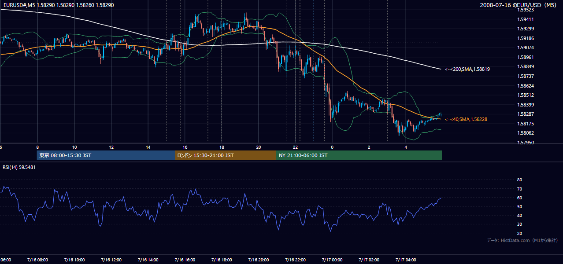Click RSI scale value 60

coord(519,198)
